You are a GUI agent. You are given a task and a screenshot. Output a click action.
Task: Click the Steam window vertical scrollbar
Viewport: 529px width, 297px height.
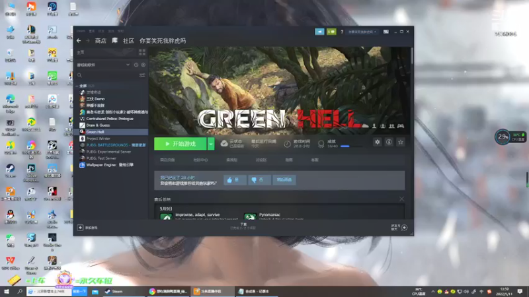pos(411,55)
